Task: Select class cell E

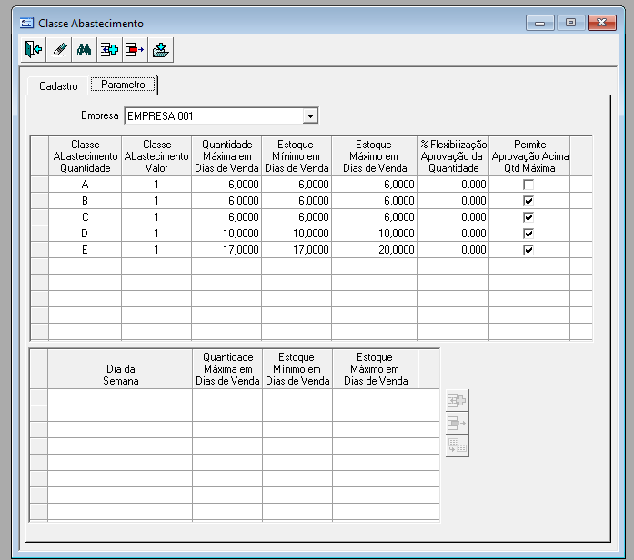Action: [x=85, y=250]
